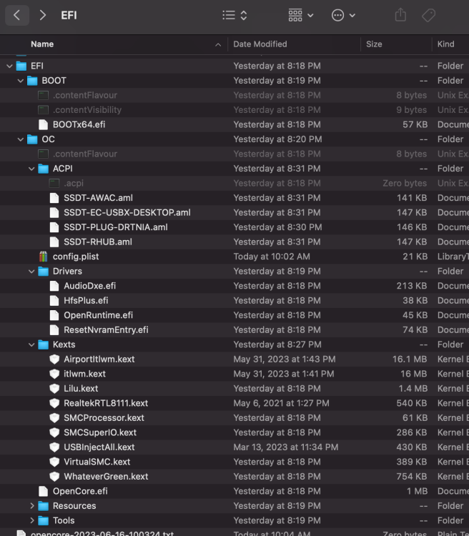Click the '57 KB' size cell
Image resolution: width=469 pixels, height=536 pixels.
pos(415,125)
